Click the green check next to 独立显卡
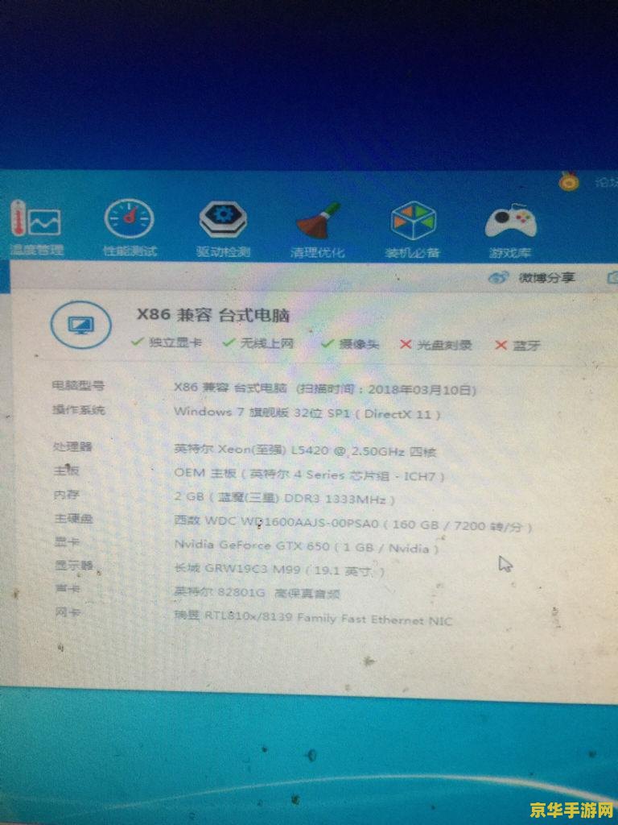This screenshot has height=825, width=618. pyautogui.click(x=138, y=342)
